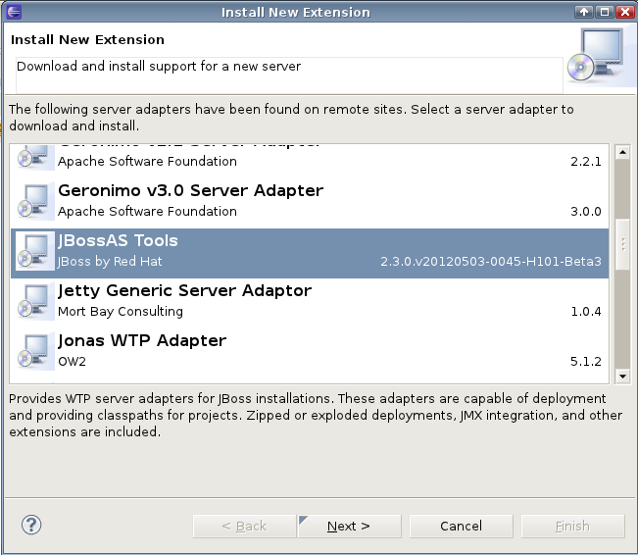This screenshot has width=638, height=555.
Task: Click the disabled Back button
Action: point(244,527)
